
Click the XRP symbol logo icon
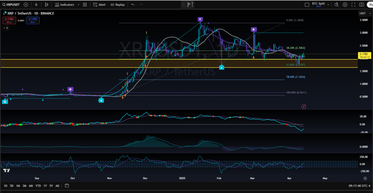click(4, 13)
